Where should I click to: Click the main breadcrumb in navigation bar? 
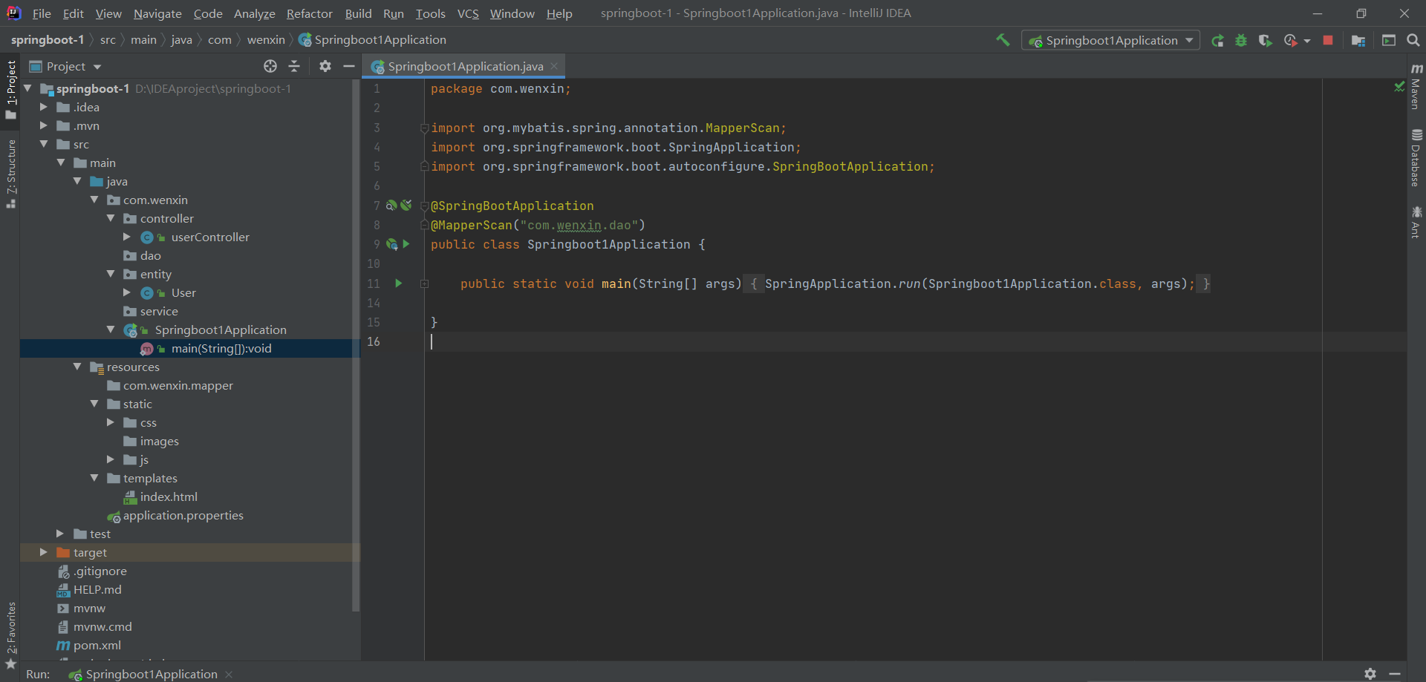[x=143, y=40]
